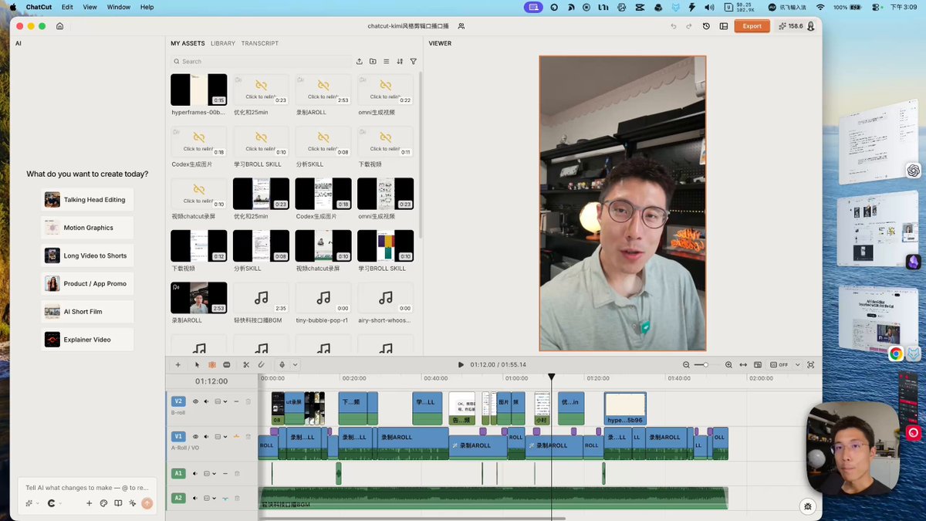Switch to the LIBRARY tab

click(x=223, y=43)
